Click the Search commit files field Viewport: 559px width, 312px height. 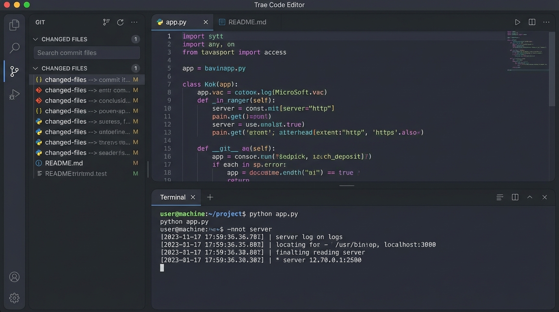click(x=86, y=52)
